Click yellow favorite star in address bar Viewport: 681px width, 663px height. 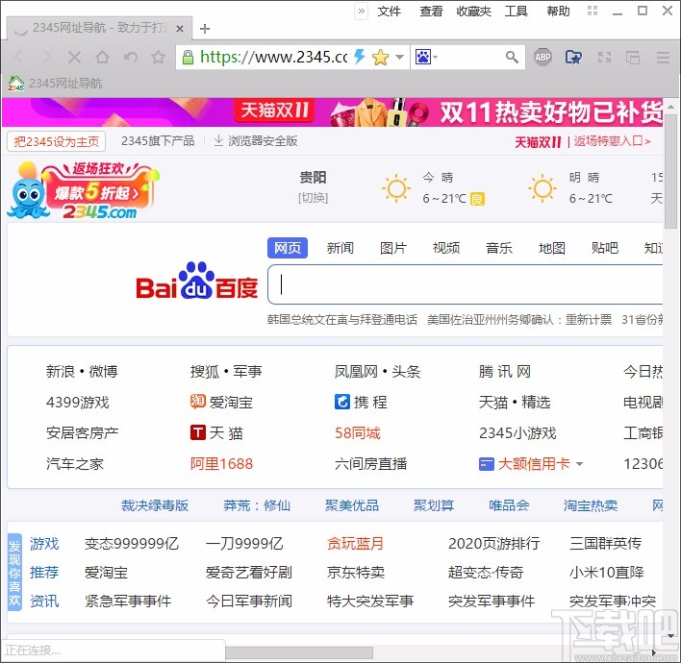click(x=381, y=57)
